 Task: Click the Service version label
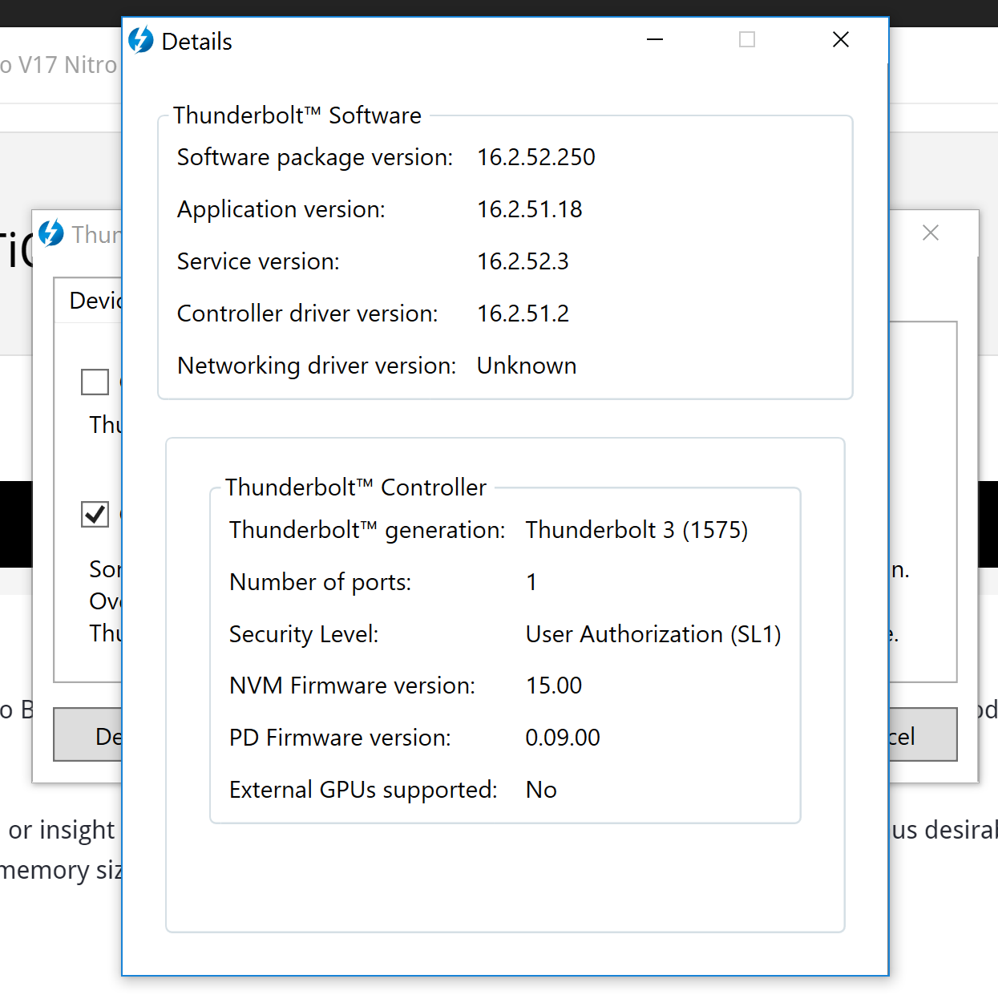258,261
